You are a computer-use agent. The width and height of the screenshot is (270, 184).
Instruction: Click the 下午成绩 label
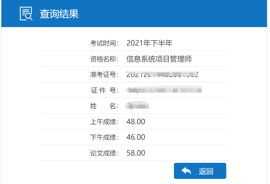point(104,137)
